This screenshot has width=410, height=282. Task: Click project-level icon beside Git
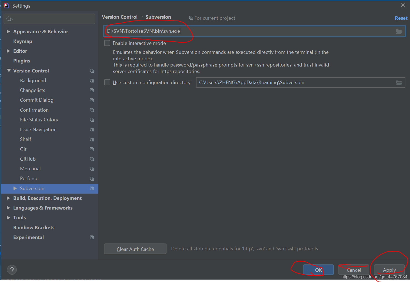[x=92, y=149]
